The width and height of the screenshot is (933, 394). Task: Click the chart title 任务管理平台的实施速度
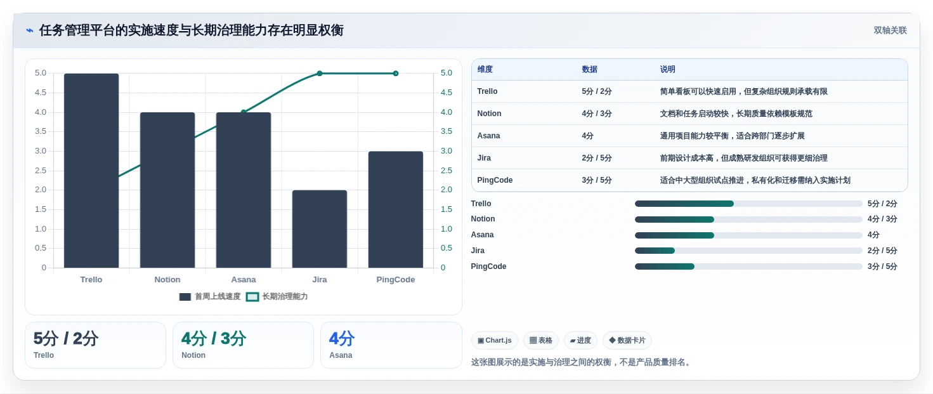pos(192,30)
